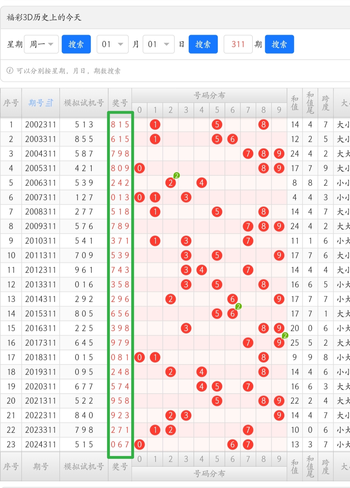
Task: Click the 序号 header in the top row
Action: pyautogui.click(x=11, y=103)
